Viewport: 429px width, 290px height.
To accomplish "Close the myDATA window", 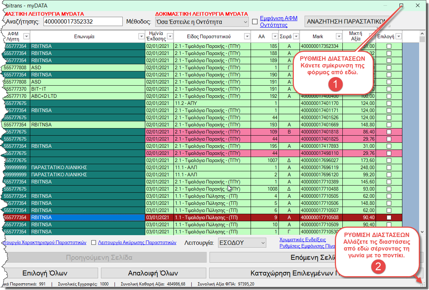I will click(x=418, y=5).
